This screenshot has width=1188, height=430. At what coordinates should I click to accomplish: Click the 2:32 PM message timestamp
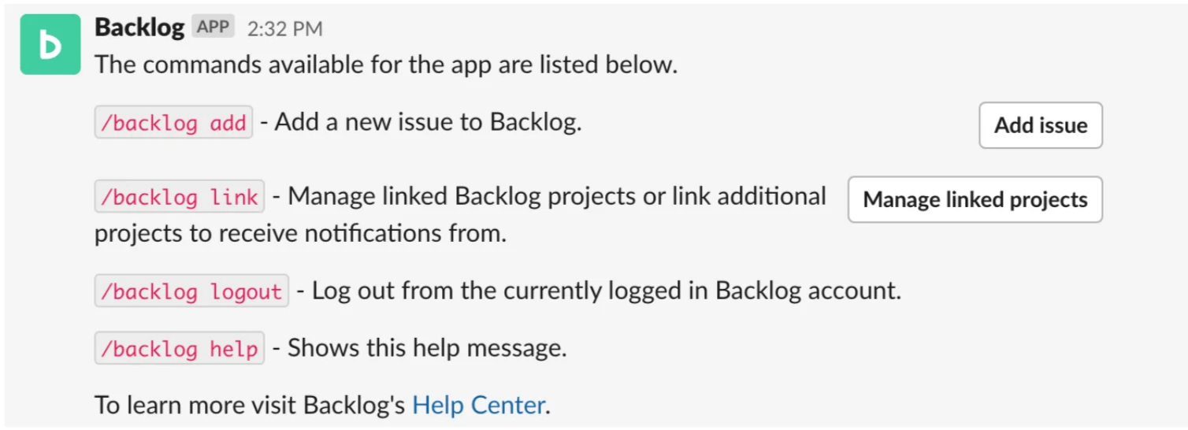(x=284, y=29)
